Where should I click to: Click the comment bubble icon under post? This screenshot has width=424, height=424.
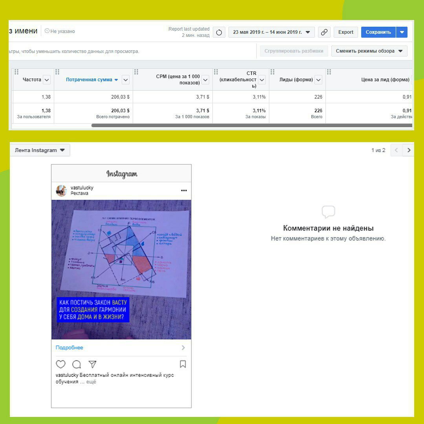pyautogui.click(x=77, y=364)
